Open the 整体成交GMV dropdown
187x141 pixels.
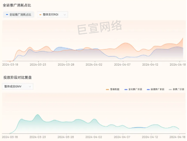coord(18,86)
